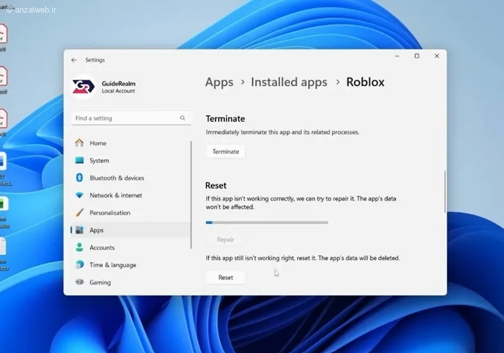The height and width of the screenshot is (353, 504).
Task: Click the Accounts person icon
Action: pos(79,247)
